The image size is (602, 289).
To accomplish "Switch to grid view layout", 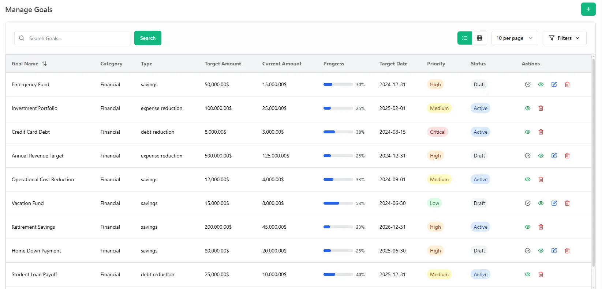I will [479, 38].
